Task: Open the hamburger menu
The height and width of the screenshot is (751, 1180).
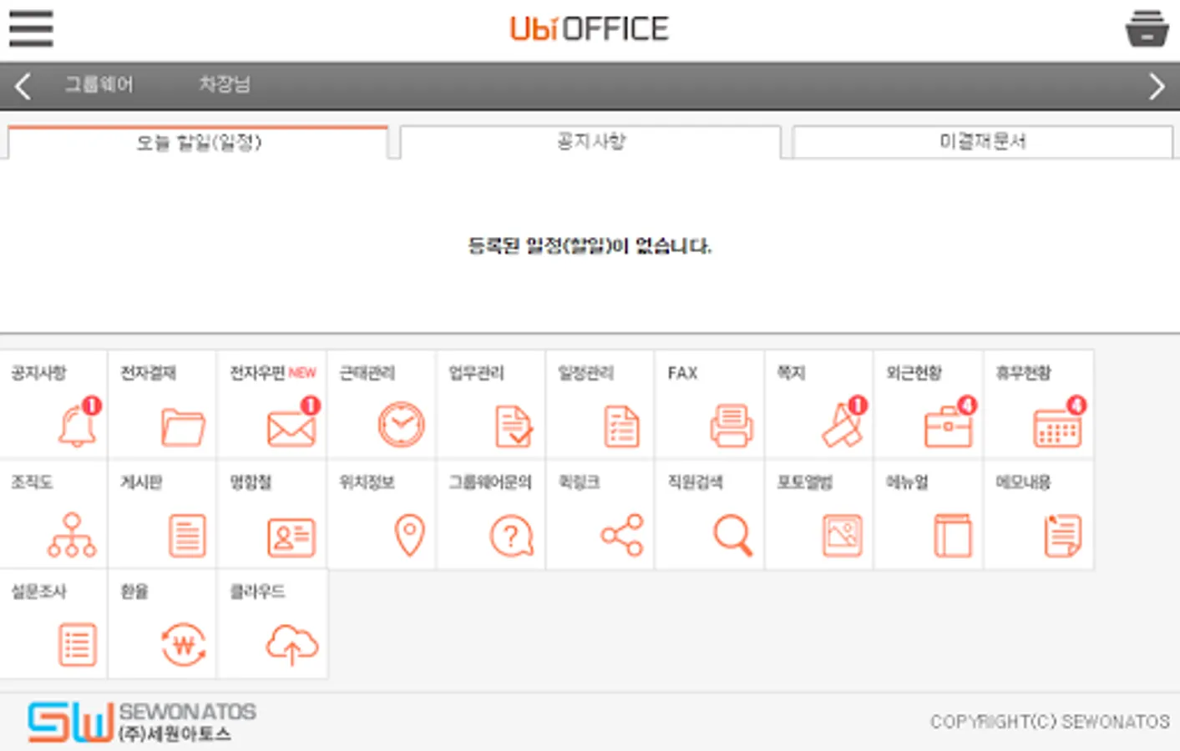Action: pyautogui.click(x=31, y=28)
